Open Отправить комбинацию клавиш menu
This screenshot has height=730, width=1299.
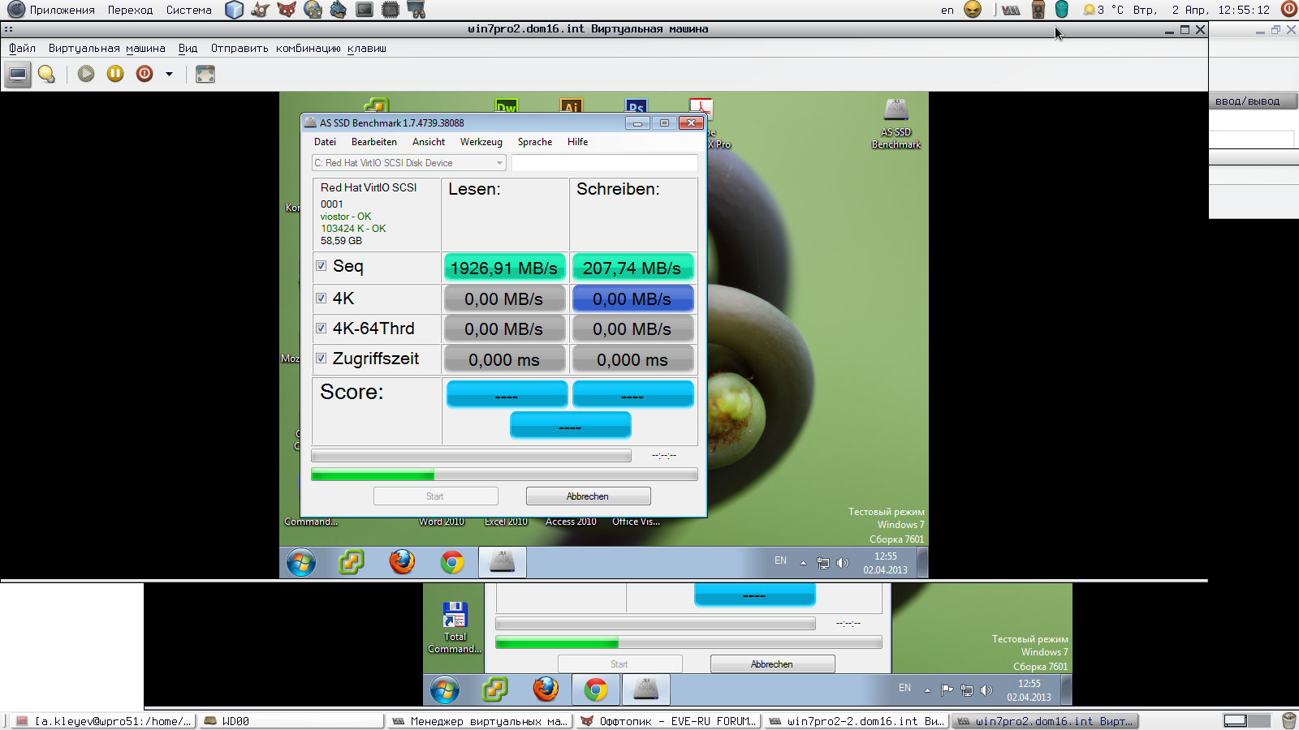tap(298, 49)
